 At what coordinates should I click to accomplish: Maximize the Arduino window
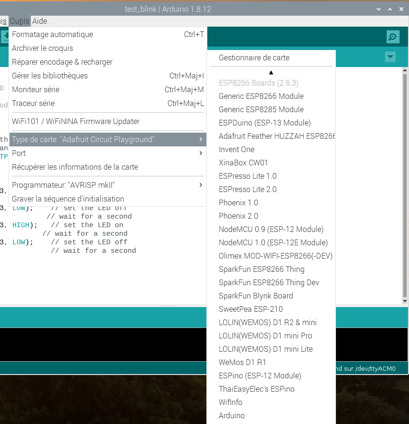coord(390,9)
